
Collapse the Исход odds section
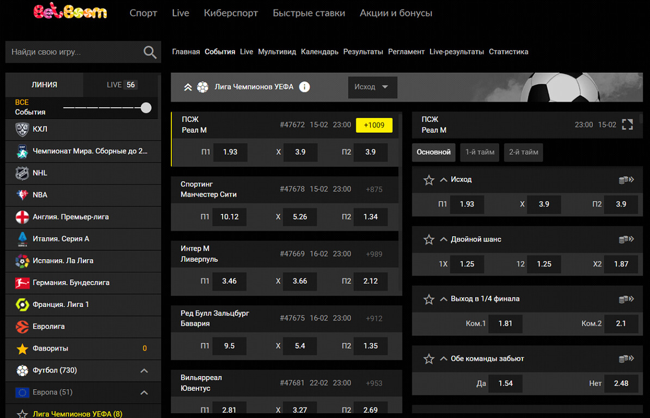(x=444, y=180)
